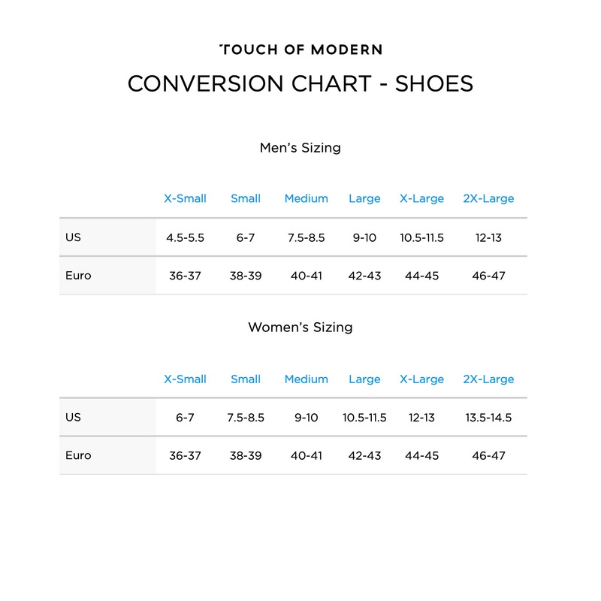
Task: Click 2X-Large column header in men's table
Action: pos(488,199)
